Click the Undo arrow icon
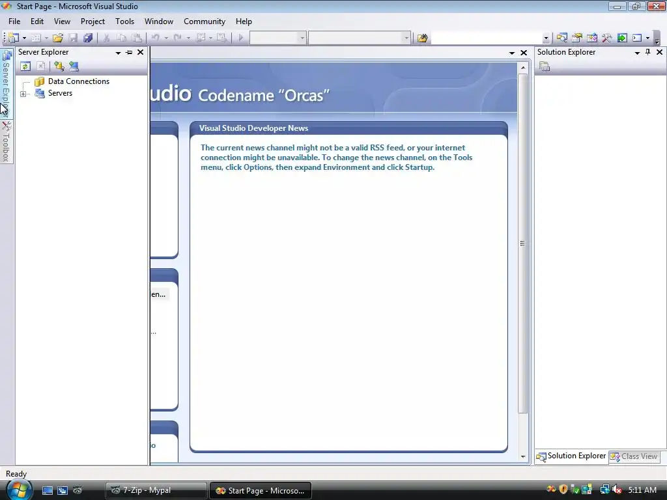 [155, 38]
